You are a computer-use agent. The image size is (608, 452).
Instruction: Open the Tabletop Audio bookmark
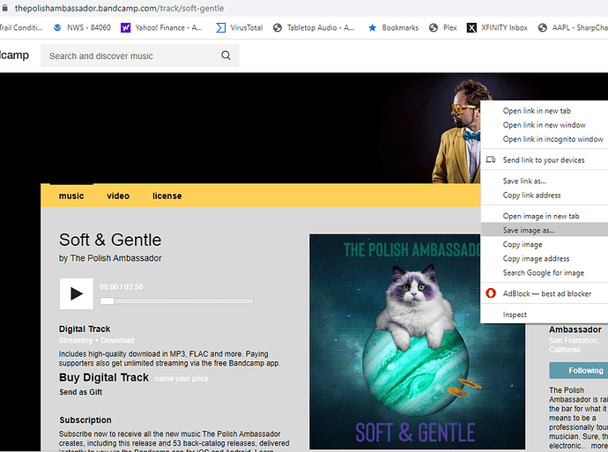click(314, 27)
